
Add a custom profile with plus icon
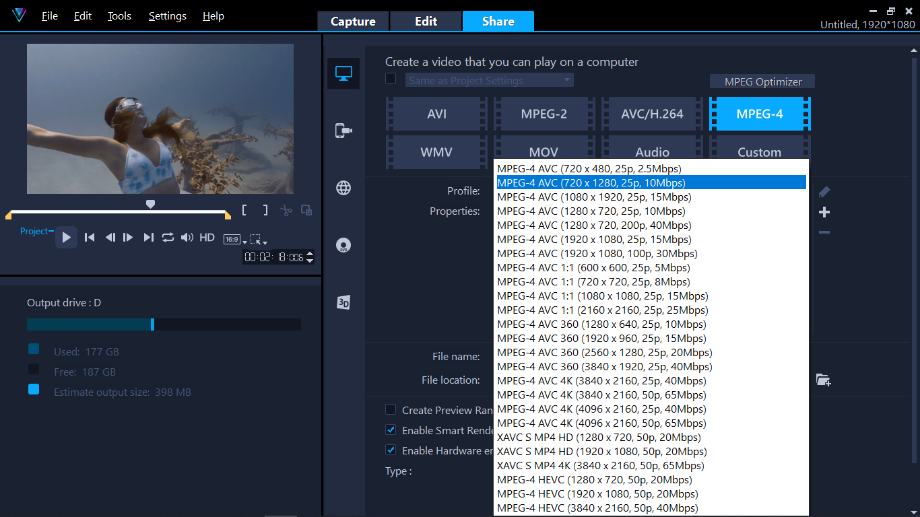(824, 212)
